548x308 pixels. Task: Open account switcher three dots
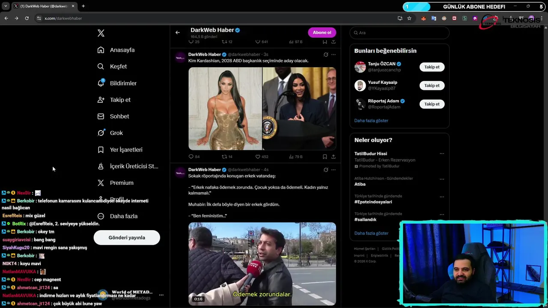pos(161,295)
